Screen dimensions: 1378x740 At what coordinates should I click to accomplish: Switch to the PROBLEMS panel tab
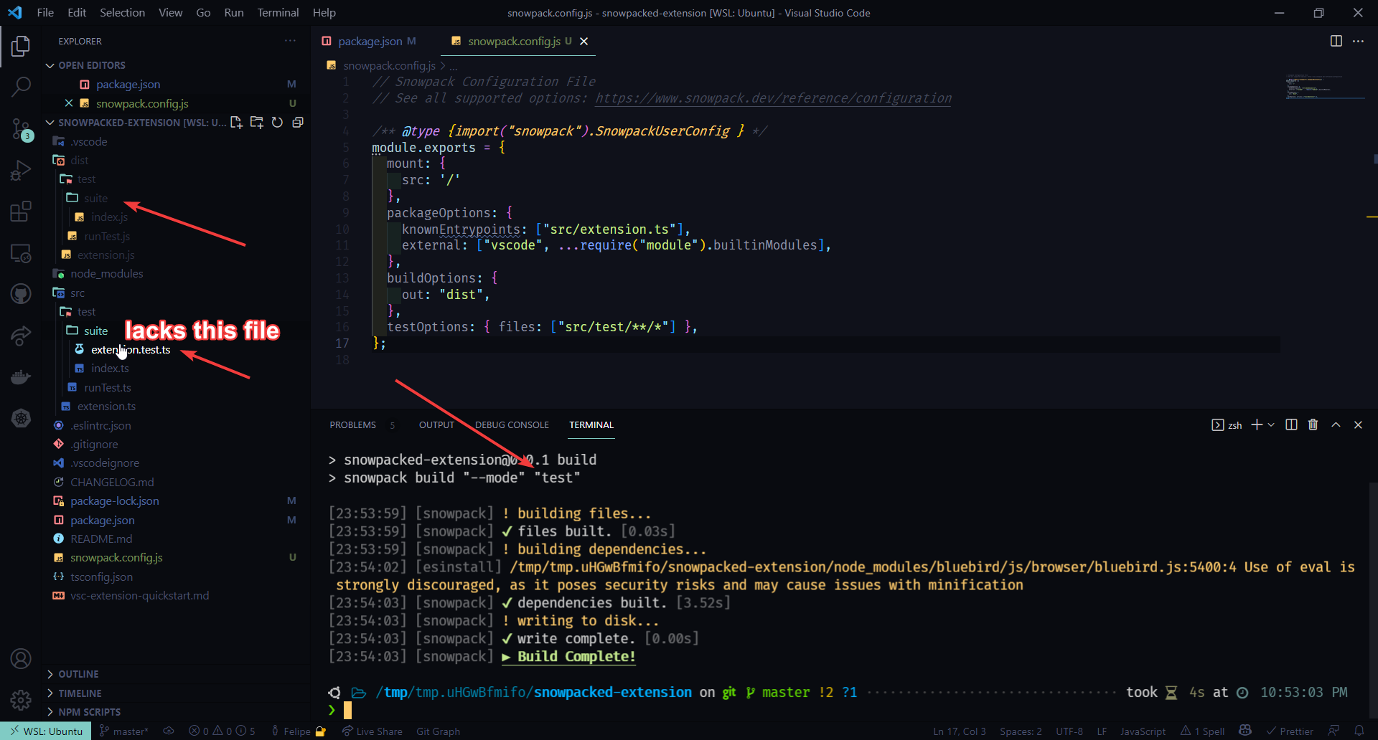[352, 424]
